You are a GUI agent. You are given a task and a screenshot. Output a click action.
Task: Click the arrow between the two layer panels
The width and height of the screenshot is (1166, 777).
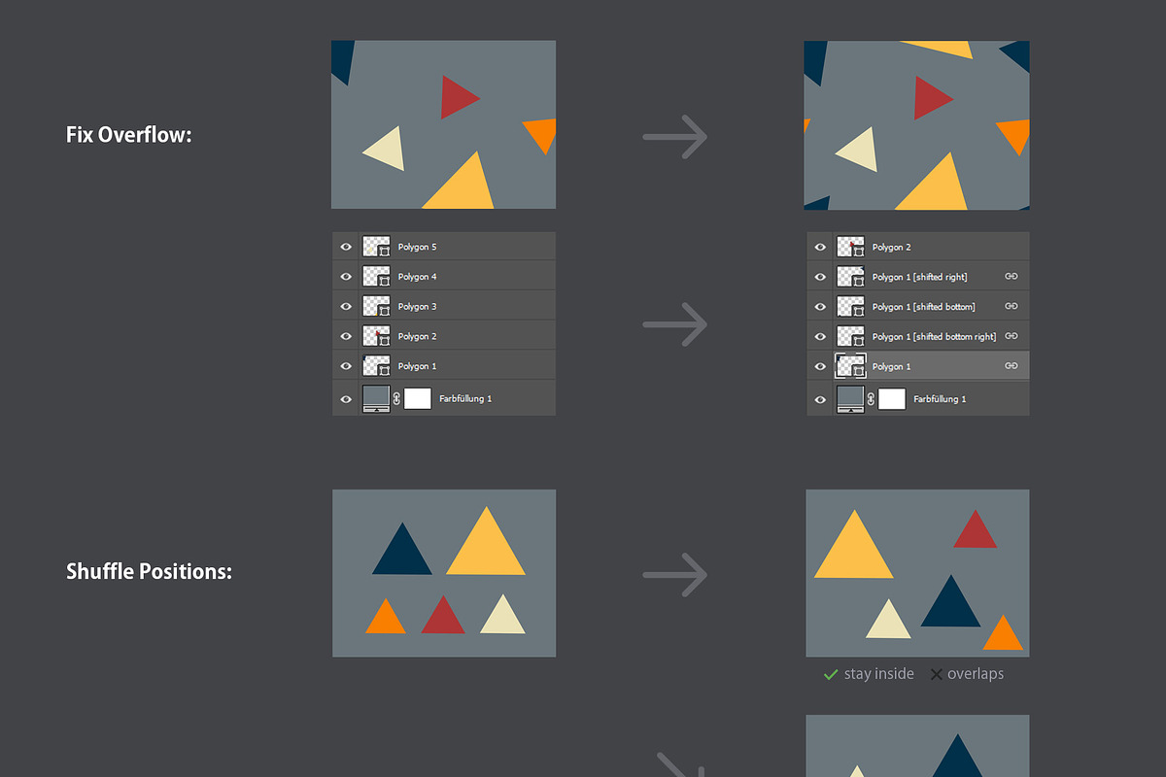pos(675,324)
